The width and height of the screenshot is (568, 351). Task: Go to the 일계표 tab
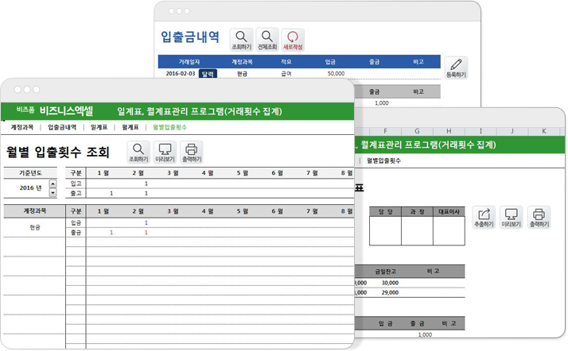(99, 127)
